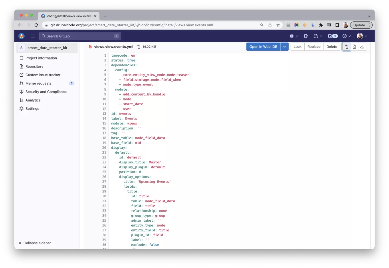
Task: Open Merge requests in the sidebar
Action: point(38,83)
